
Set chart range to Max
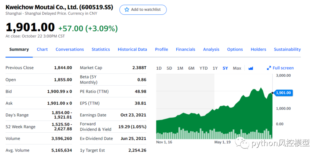[x=237, y=68]
